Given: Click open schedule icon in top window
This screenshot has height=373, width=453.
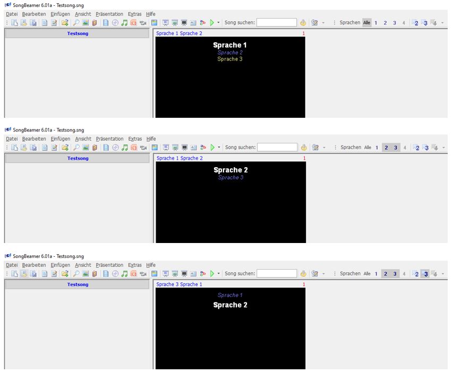Looking at the screenshot, I should coord(24,22).
